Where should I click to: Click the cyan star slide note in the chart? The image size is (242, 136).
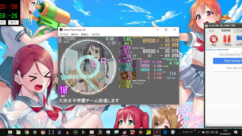[x=64, y=77]
